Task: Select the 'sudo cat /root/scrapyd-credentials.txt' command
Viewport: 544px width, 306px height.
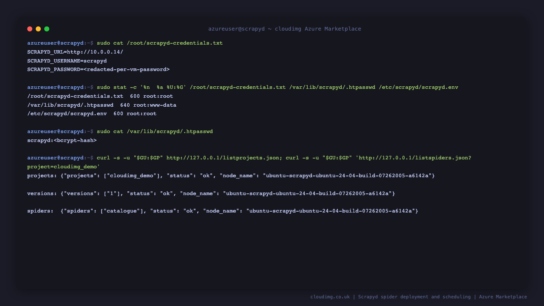Action: coord(160,43)
